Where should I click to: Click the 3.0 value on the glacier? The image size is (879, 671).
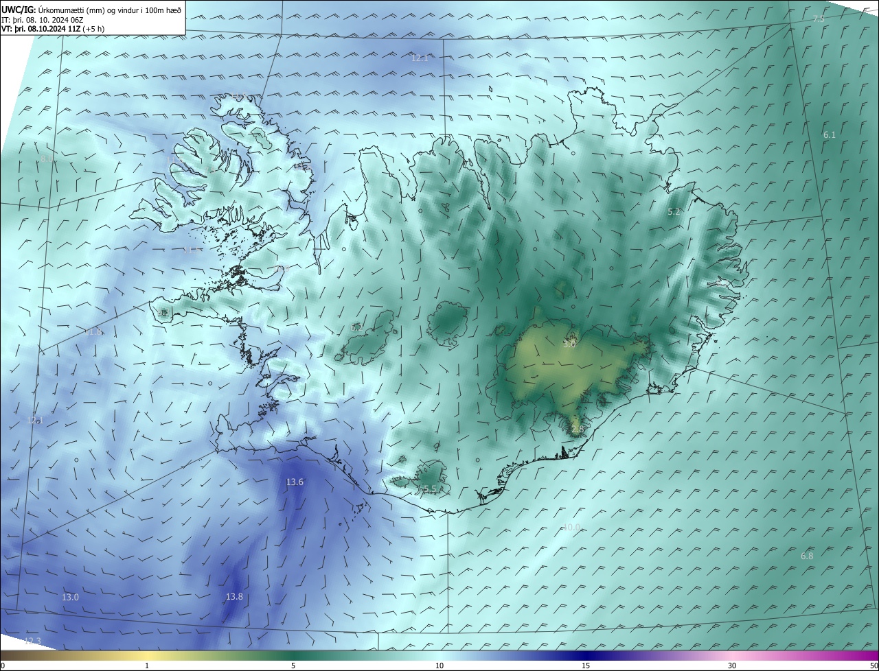[569, 344]
